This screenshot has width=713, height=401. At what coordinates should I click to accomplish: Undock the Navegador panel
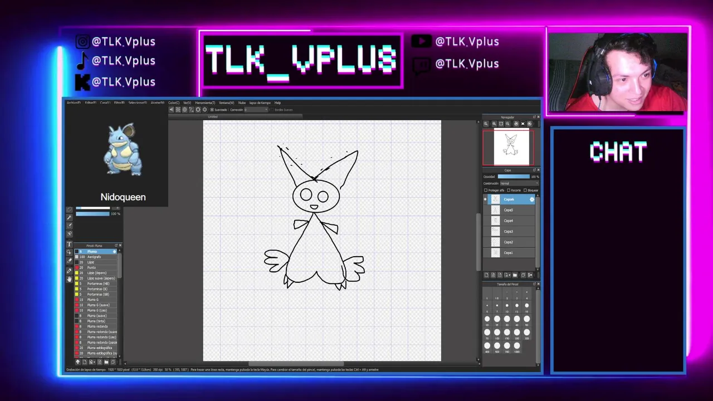[534, 117]
